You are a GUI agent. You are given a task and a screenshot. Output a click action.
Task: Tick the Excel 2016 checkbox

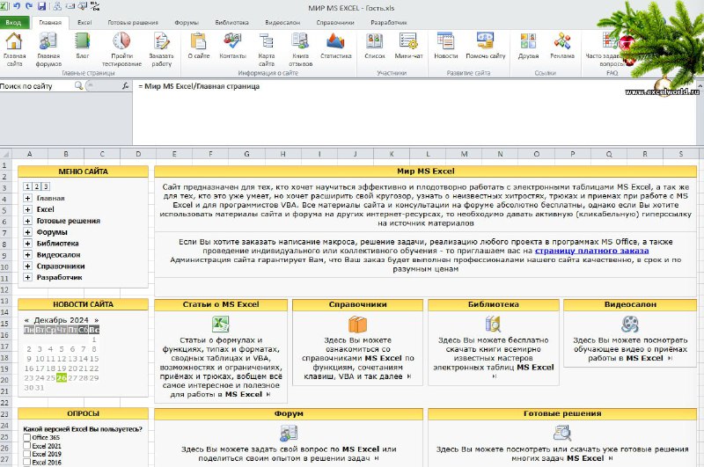pos(27,462)
